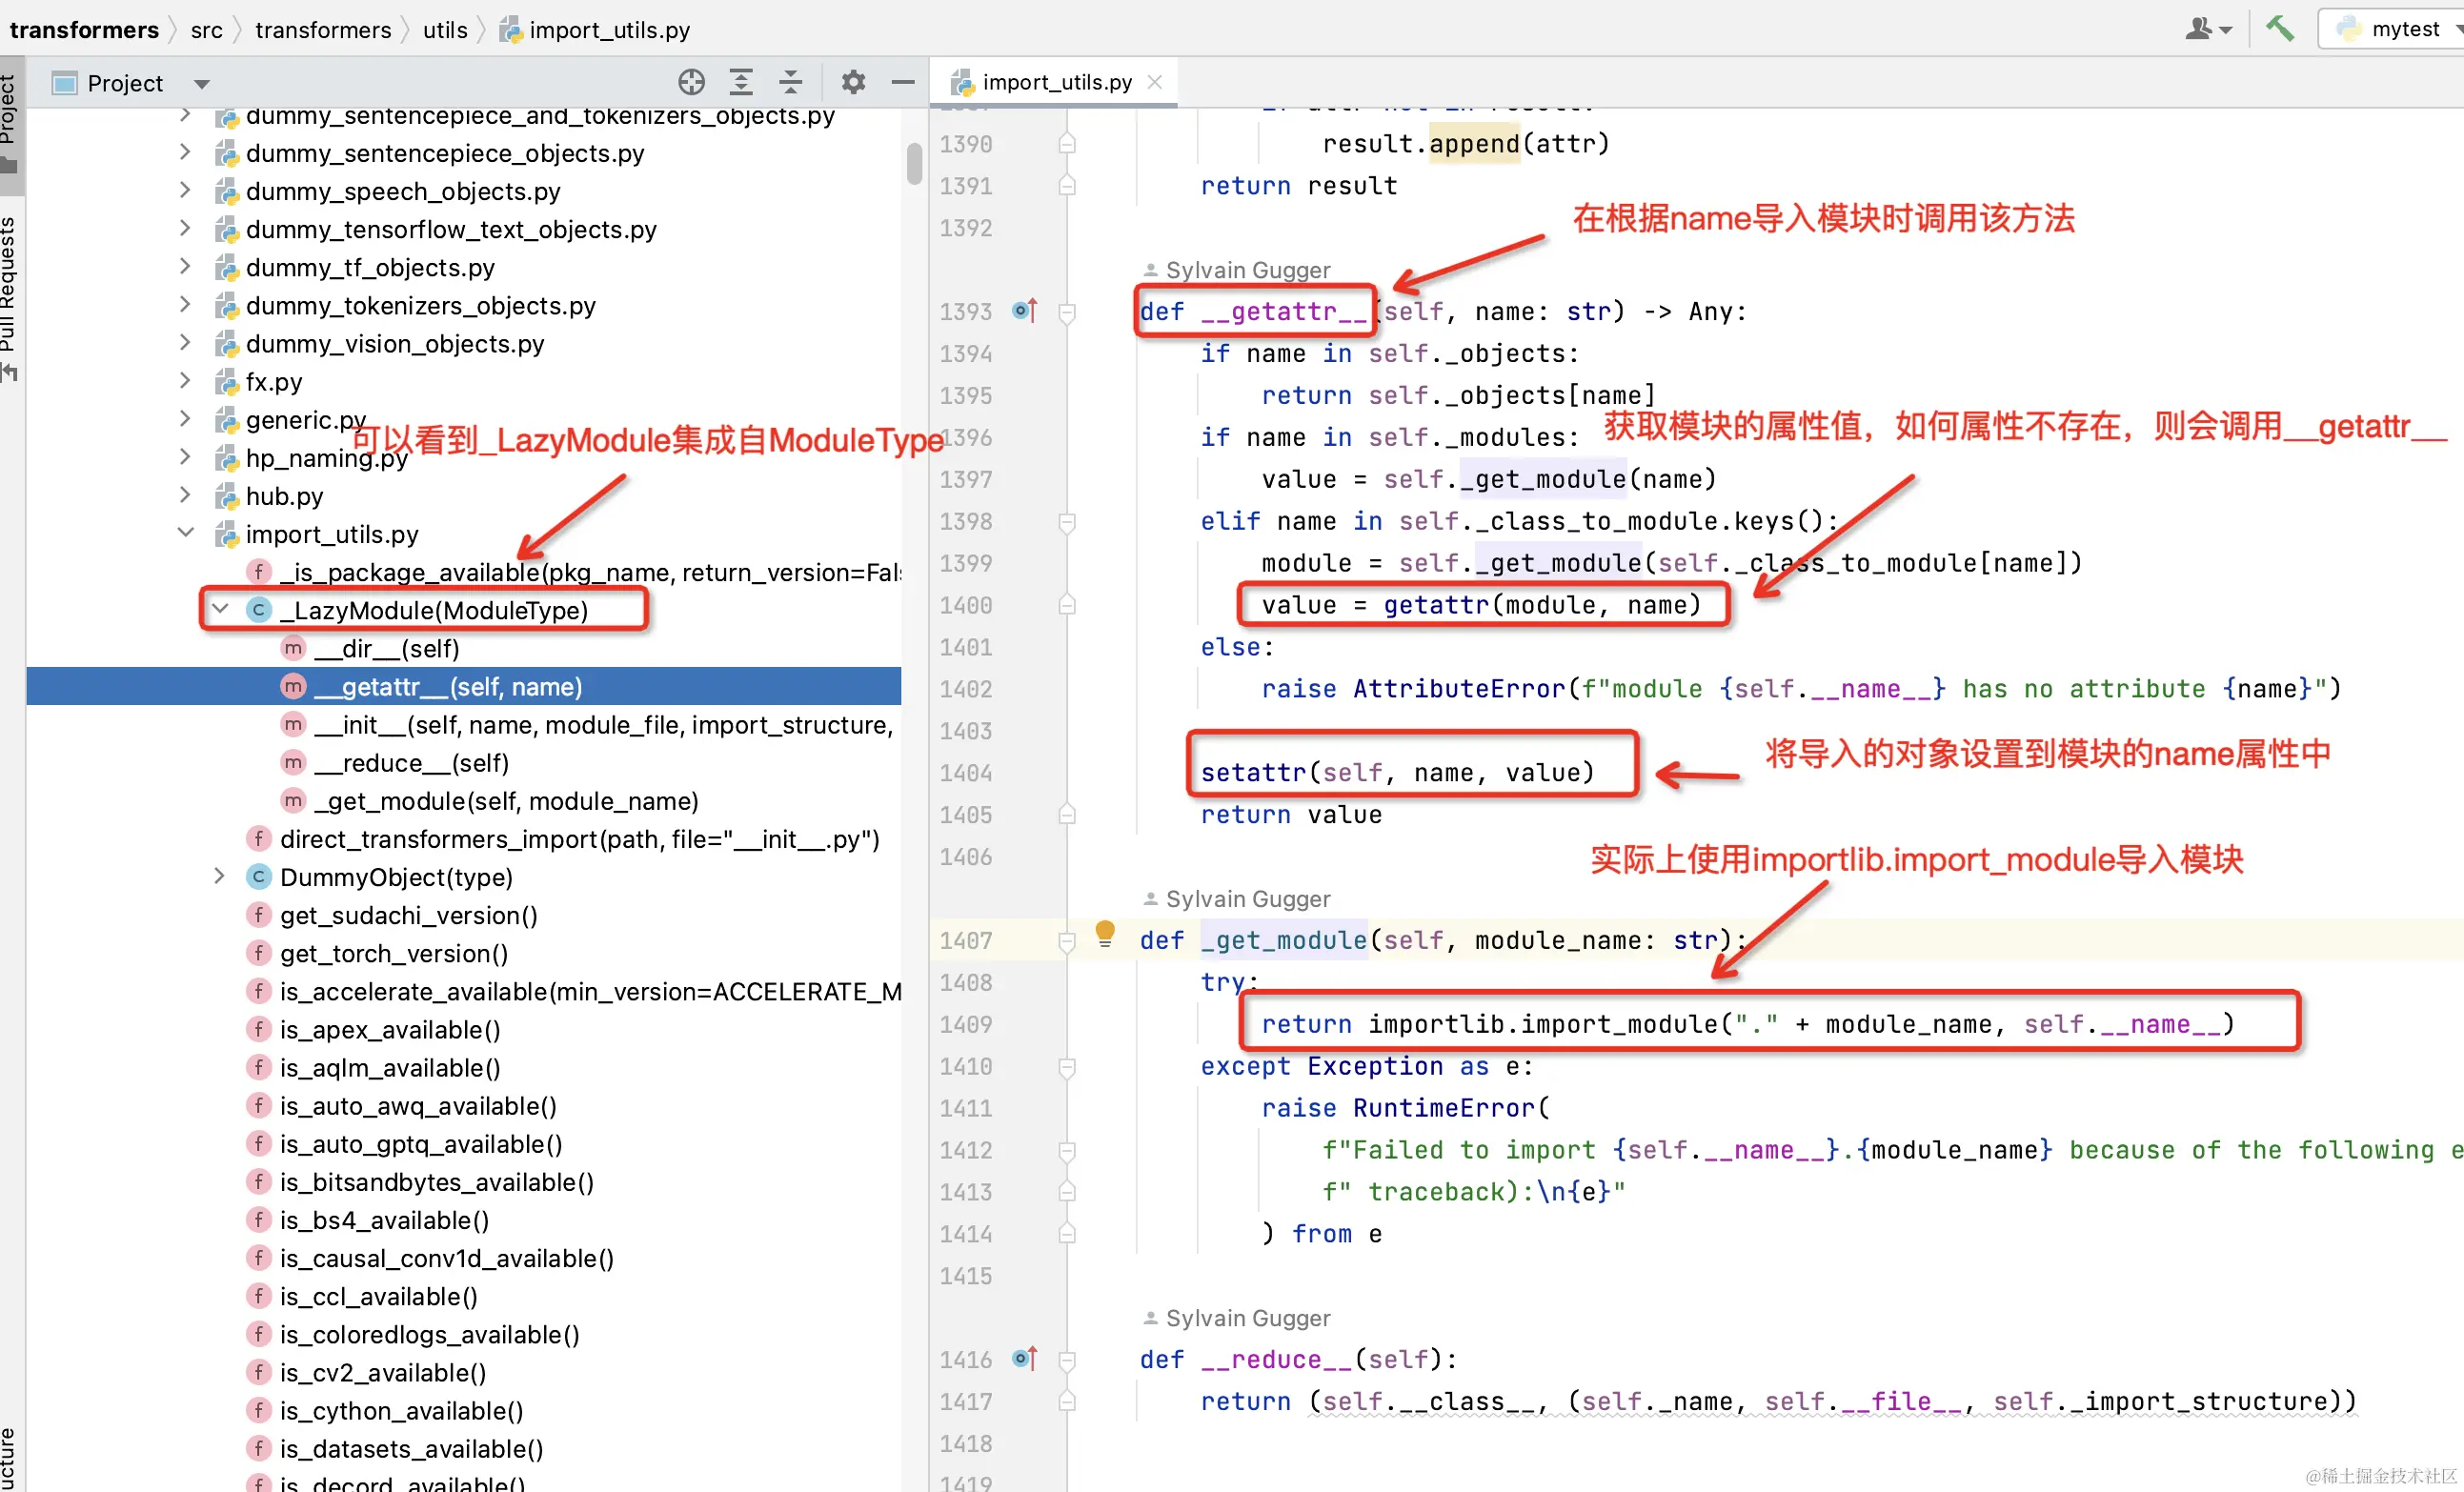
Task: Click the Collapse All icon in Project panel
Action: pos(790,82)
